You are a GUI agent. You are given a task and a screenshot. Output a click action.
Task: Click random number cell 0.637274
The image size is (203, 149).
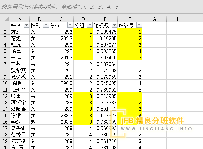[105, 45]
